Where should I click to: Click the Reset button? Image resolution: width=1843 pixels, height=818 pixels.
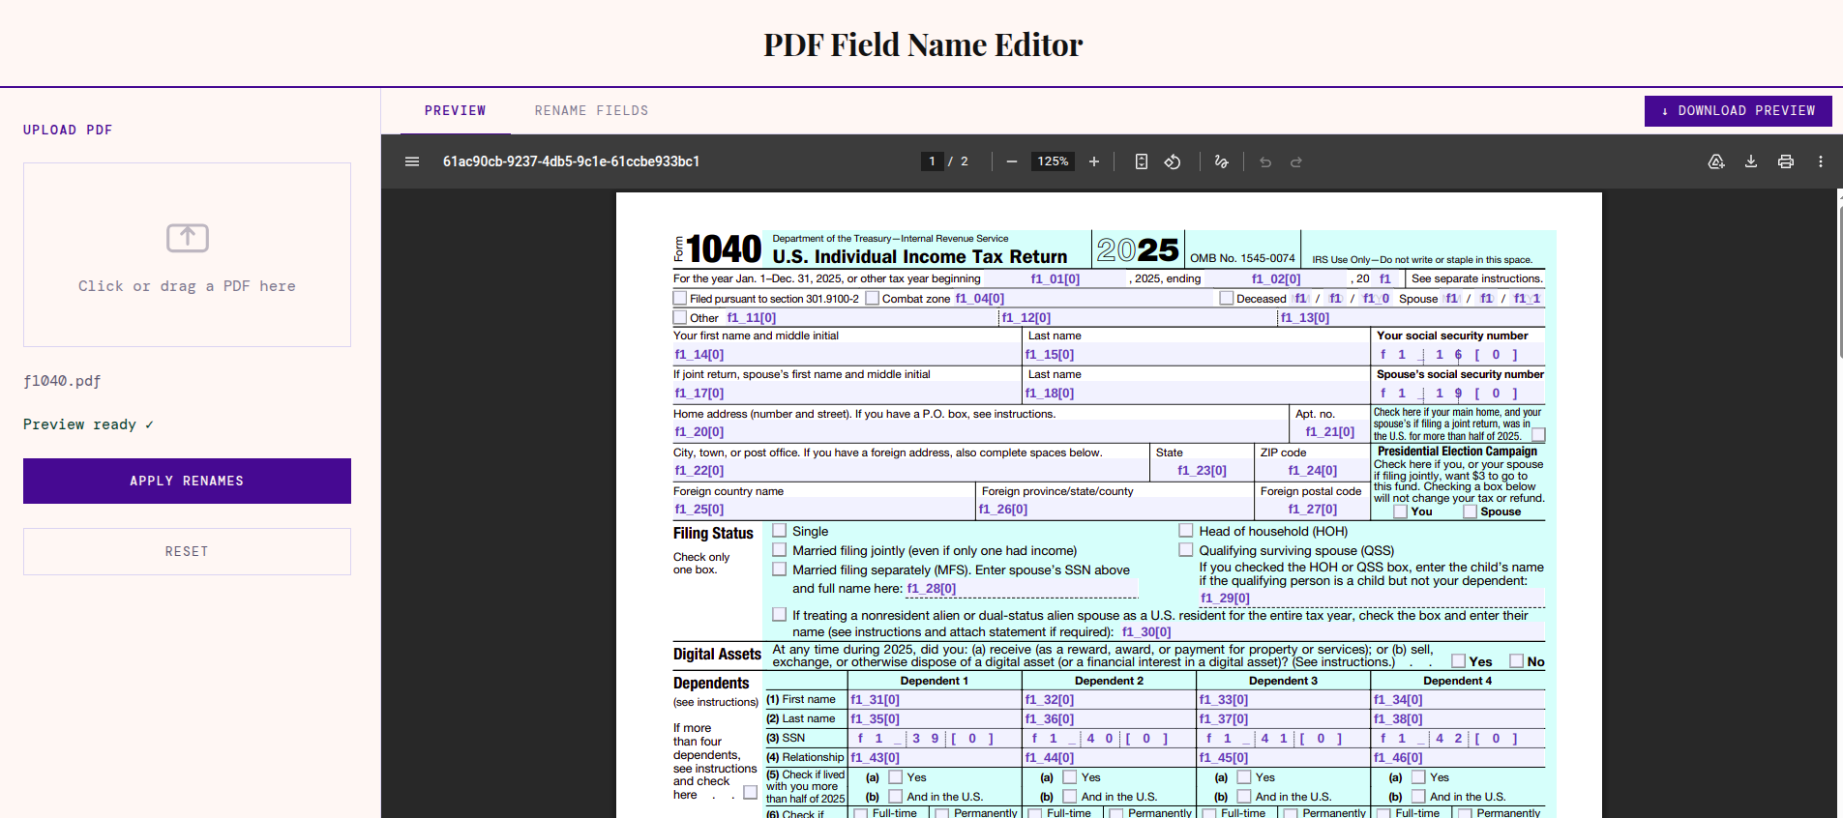[x=187, y=551]
